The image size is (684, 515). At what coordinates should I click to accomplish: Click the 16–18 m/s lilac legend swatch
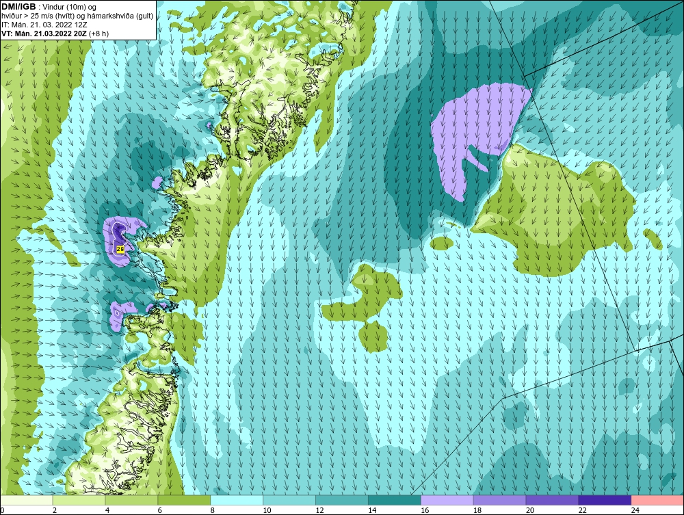tap(447, 500)
